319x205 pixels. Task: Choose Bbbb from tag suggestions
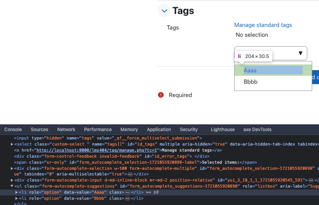[273, 82]
